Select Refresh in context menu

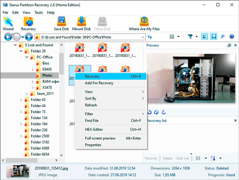111,105
